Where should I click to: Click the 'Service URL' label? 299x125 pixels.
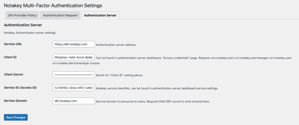13,44
